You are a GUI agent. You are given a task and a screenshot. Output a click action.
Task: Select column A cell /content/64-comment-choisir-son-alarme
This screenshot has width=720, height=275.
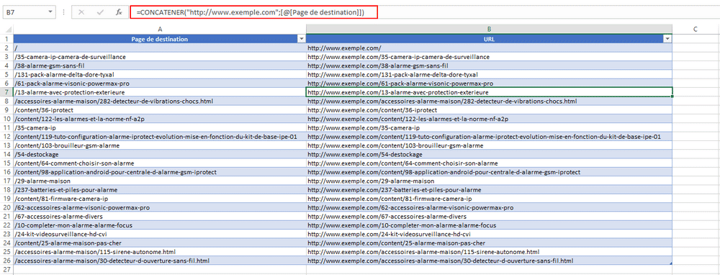tap(159, 163)
